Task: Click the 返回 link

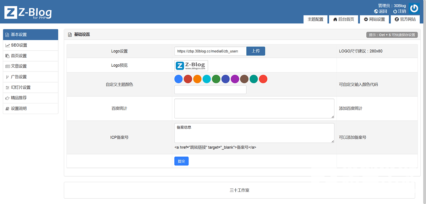Action: click(x=381, y=11)
